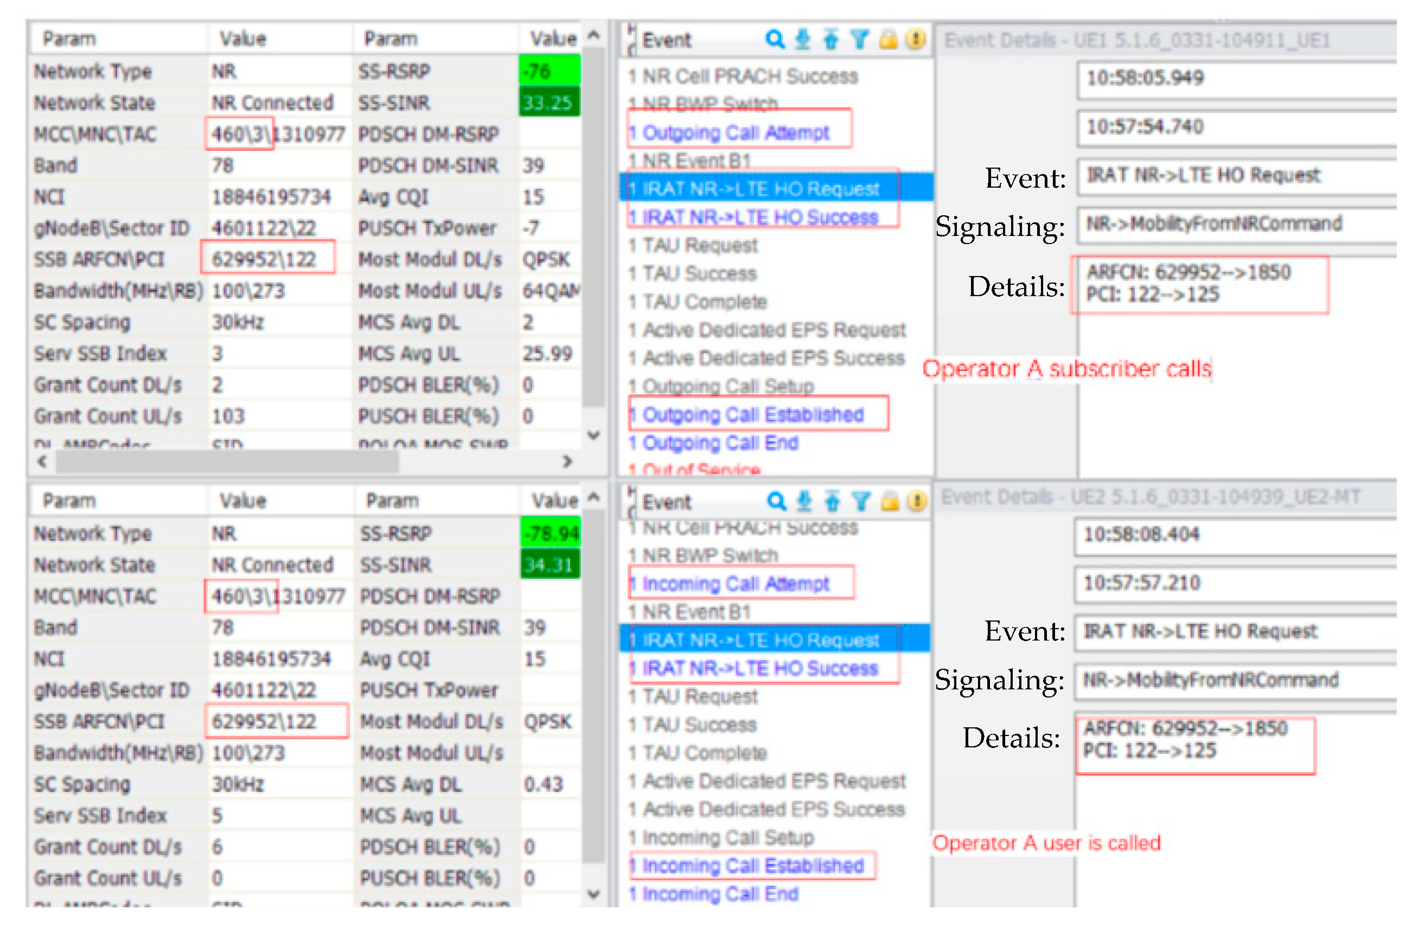The height and width of the screenshot is (928, 1425).
Task: Click the green SS-RSRP value -76 cell
Action: pos(548,71)
